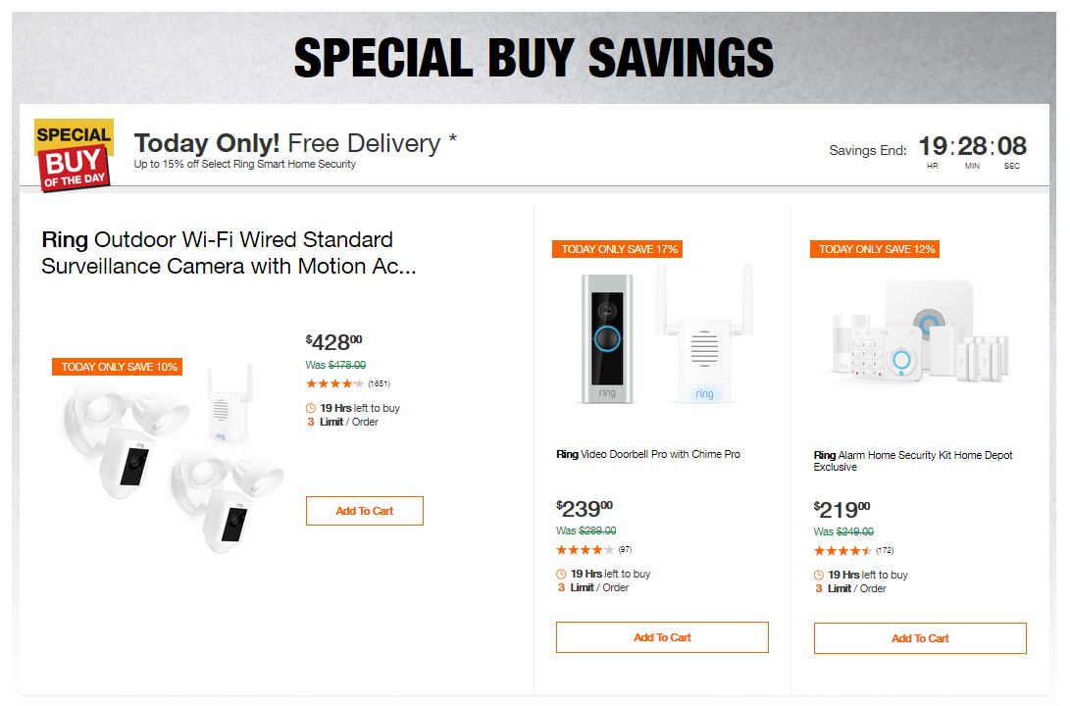Open star rating of Alarm Security Kit
The height and width of the screenshot is (706, 1070).
click(842, 550)
